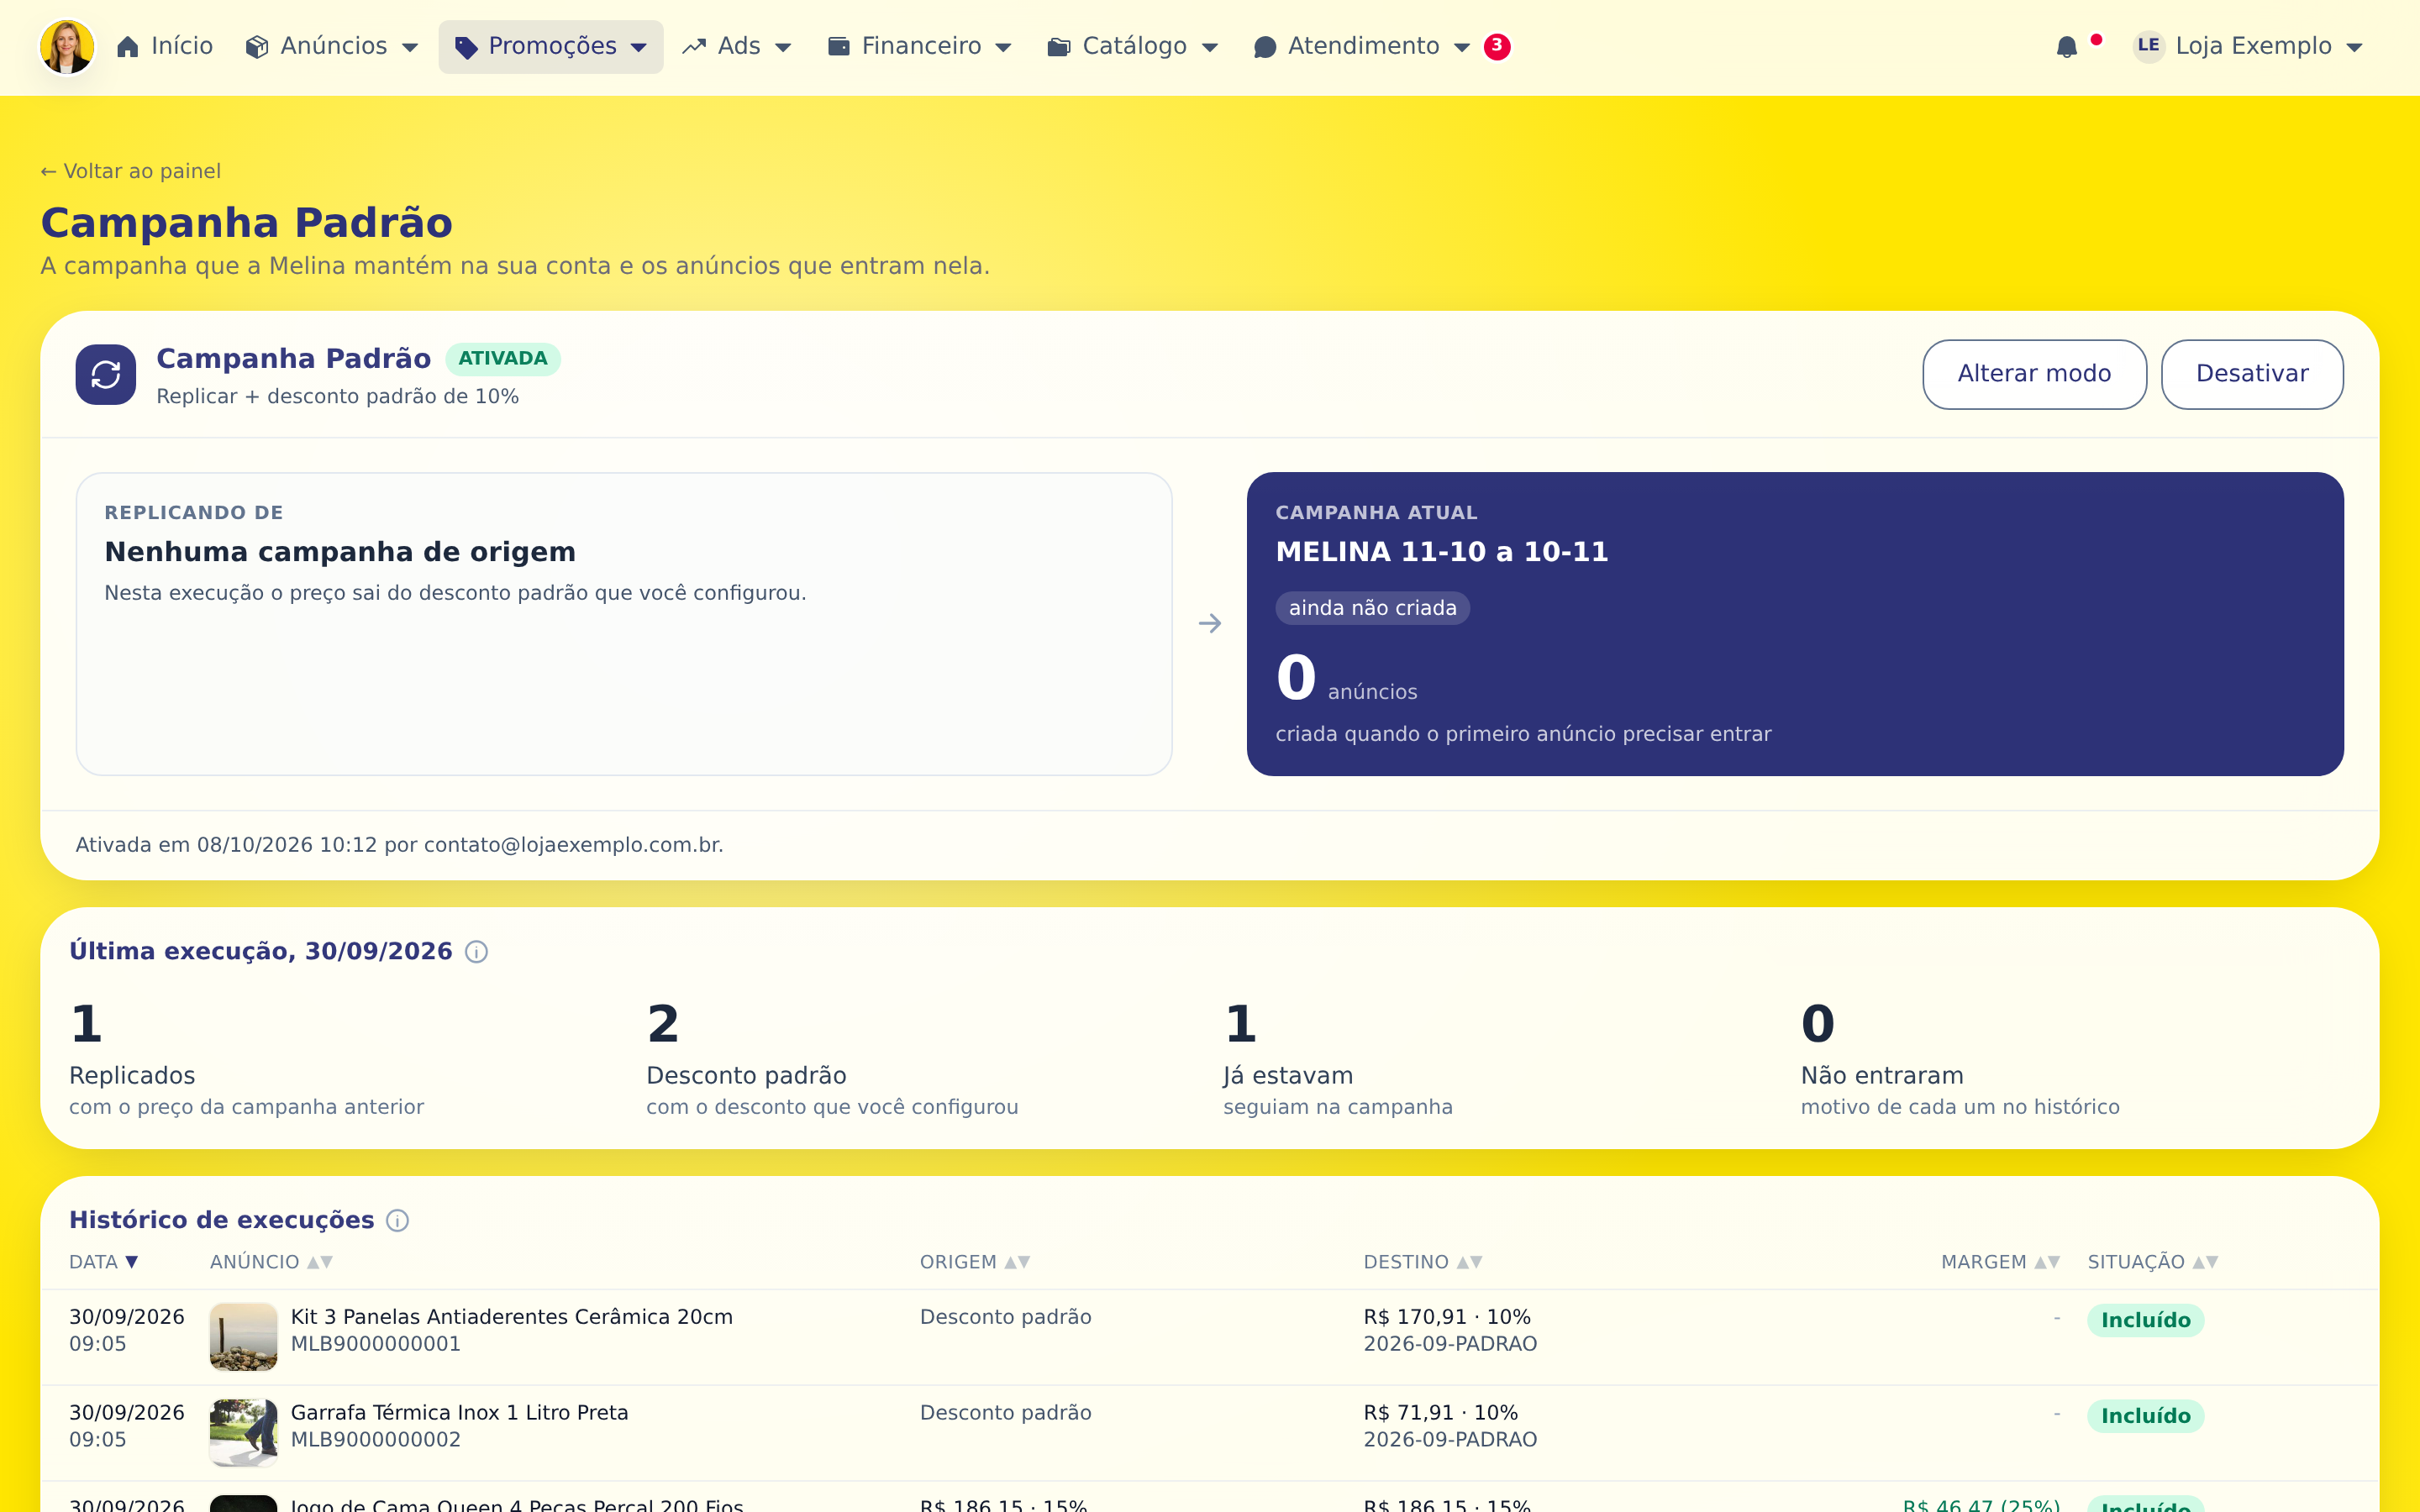
Task: Open notifications bell
Action: coord(2067,47)
